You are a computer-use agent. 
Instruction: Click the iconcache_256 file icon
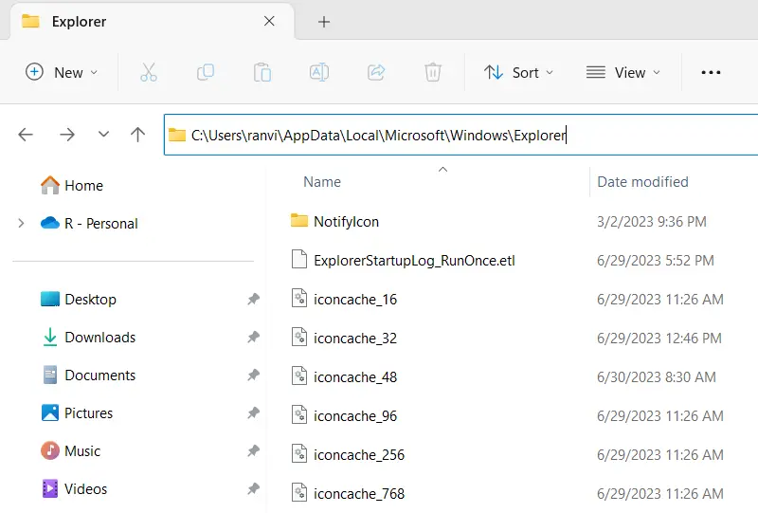pos(299,453)
